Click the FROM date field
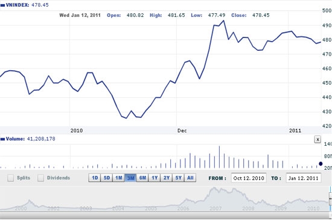This screenshot has height=220, width=332. pos(249,178)
